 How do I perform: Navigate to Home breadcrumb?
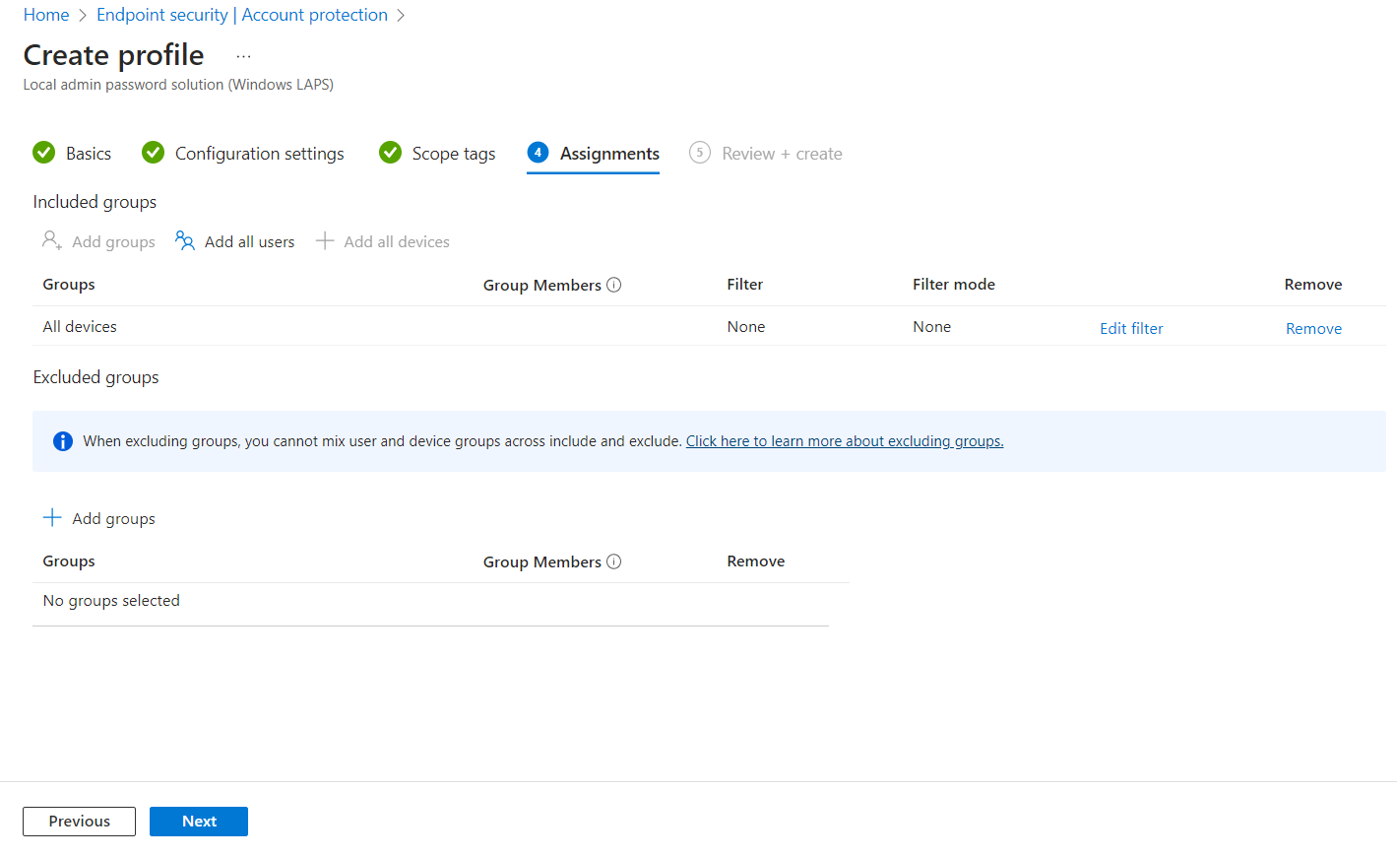pyautogui.click(x=46, y=15)
